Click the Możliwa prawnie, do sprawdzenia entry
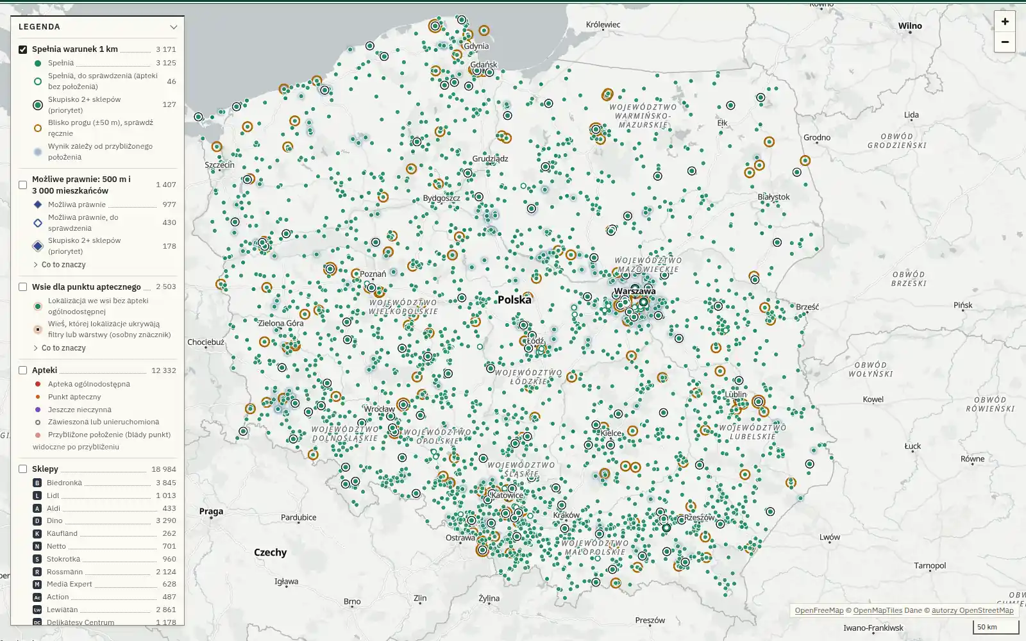Screen dimensions: 1026x641 (x=104, y=222)
